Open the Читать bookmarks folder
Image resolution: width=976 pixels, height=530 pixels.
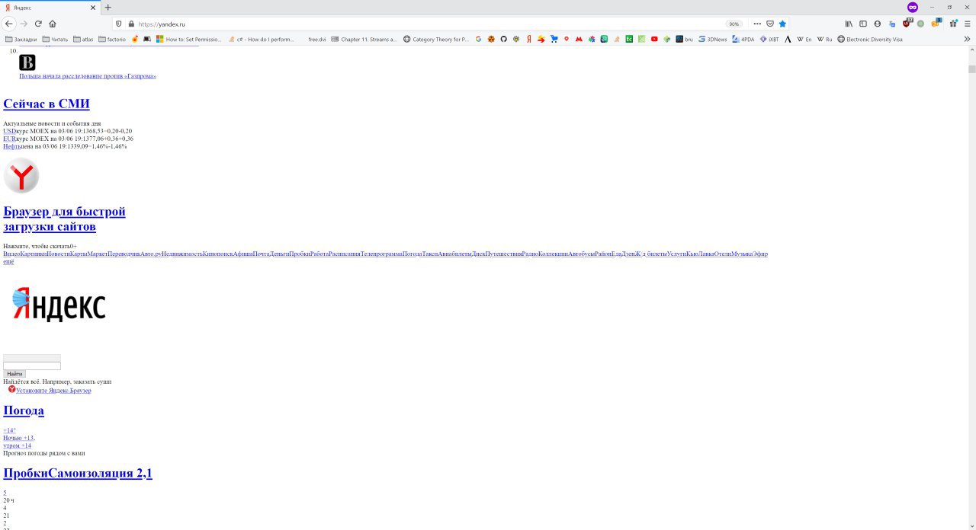(x=55, y=39)
